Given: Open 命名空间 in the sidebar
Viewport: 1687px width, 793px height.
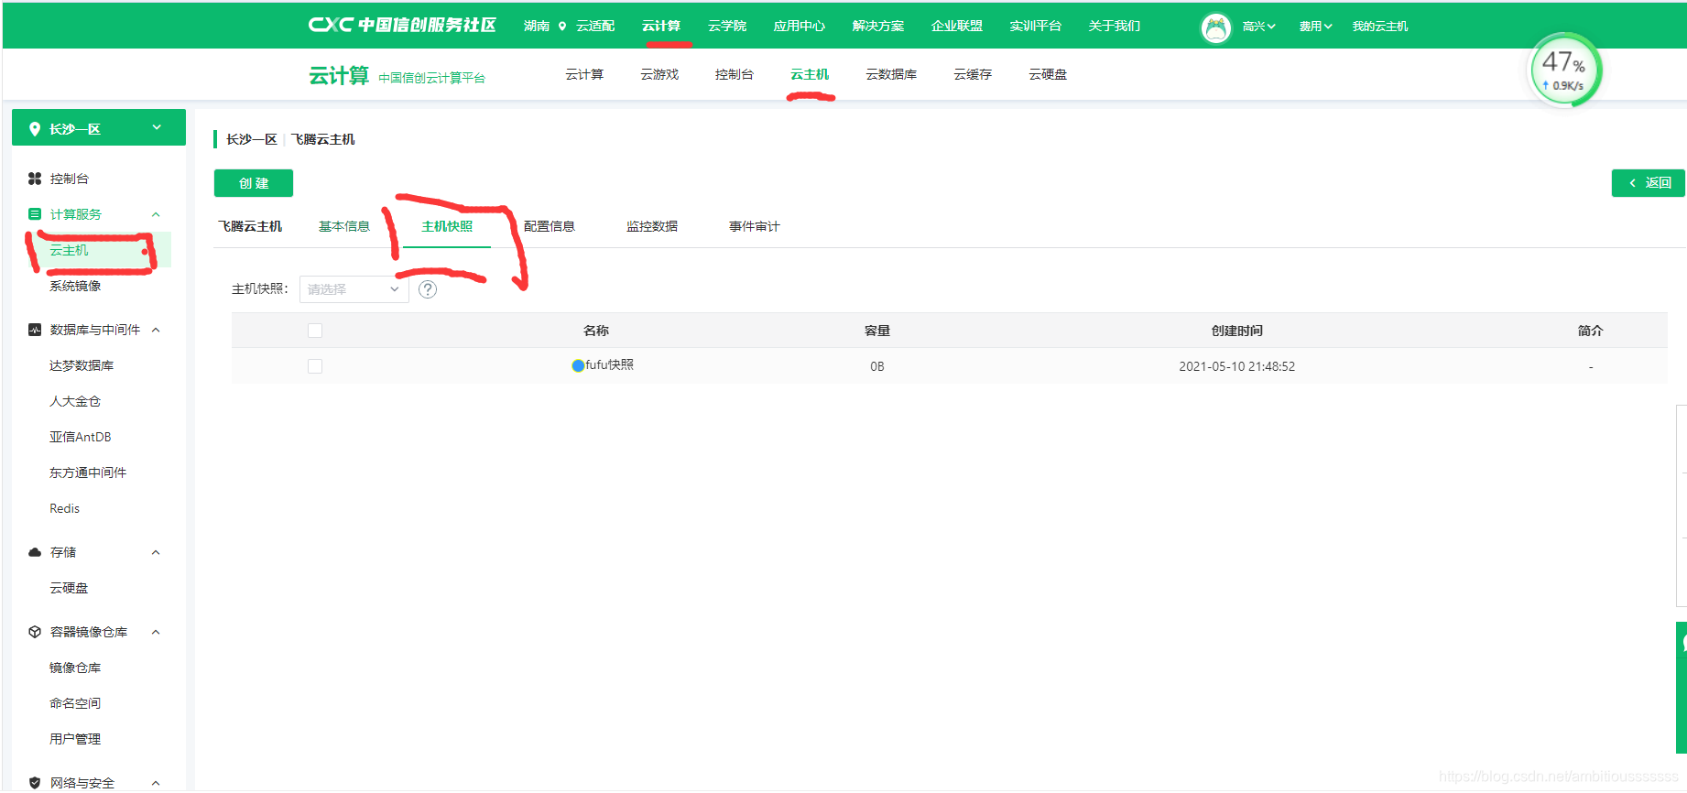Looking at the screenshot, I should coord(75,703).
